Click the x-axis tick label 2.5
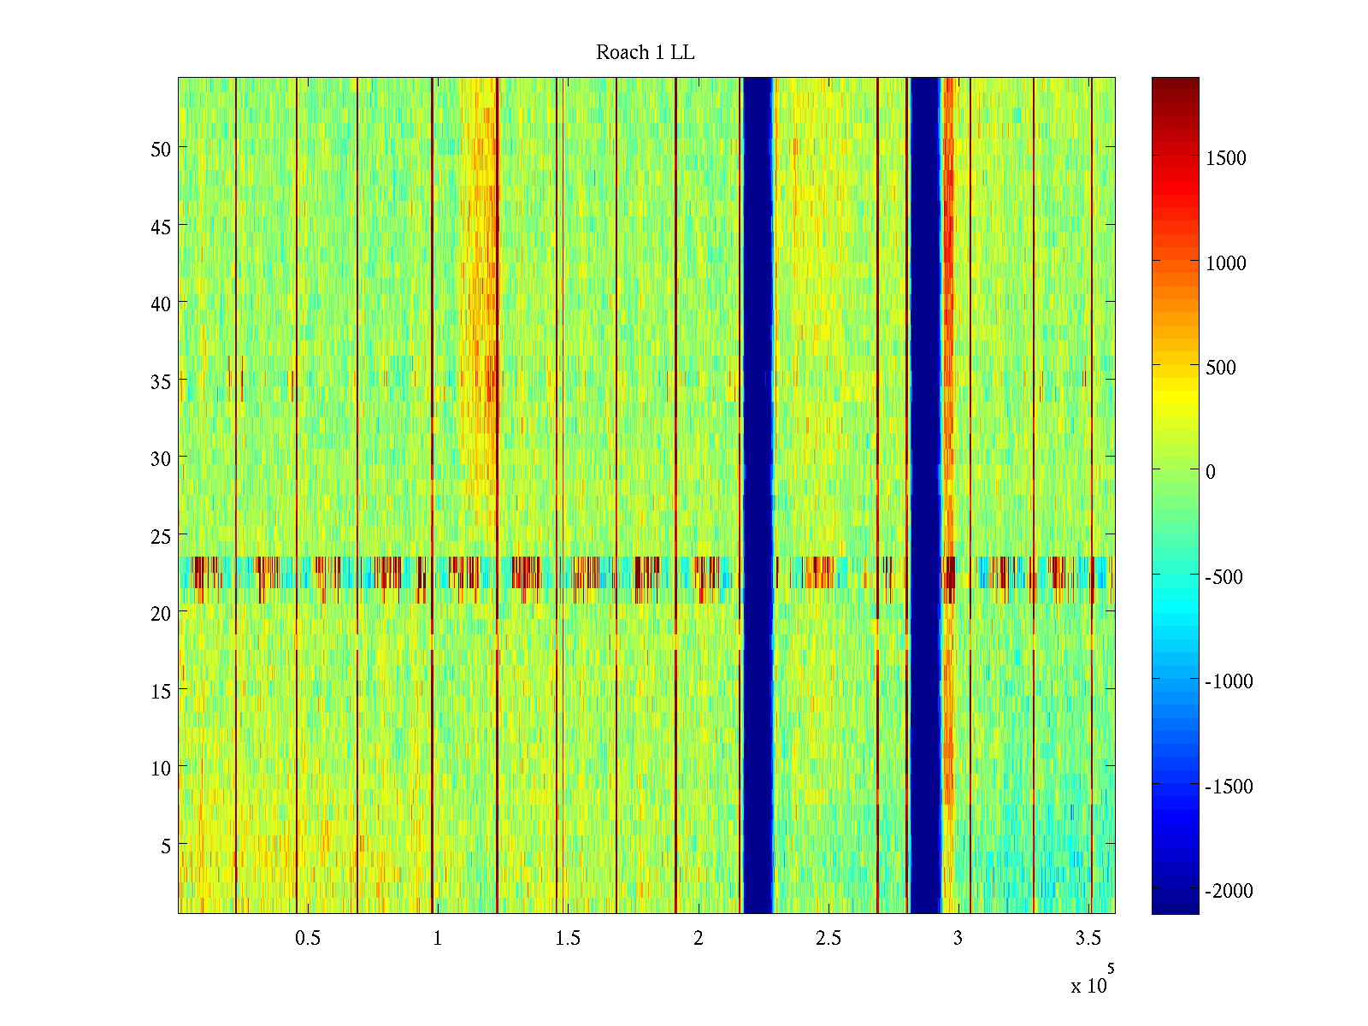This screenshot has height=1026, width=1368. [x=828, y=939]
